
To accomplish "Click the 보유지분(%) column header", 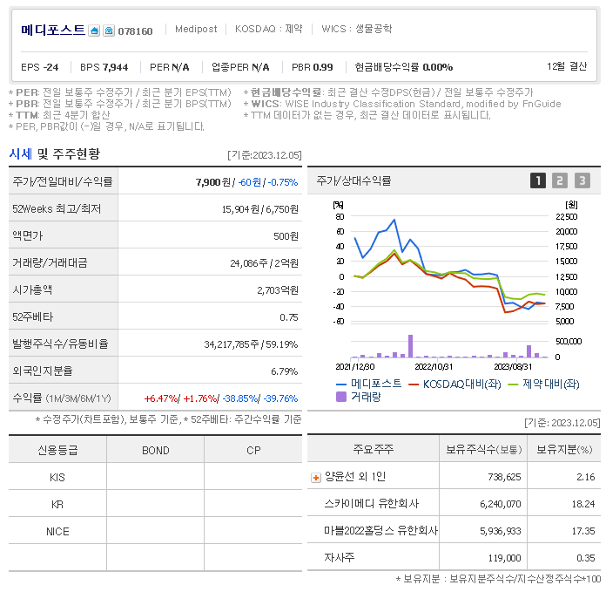I will tap(564, 449).
